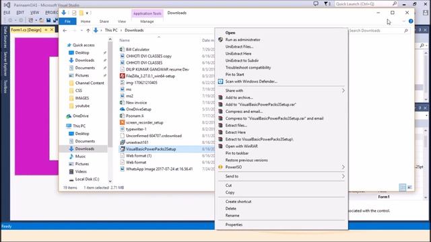Add to VisualBasicPowerPacks3Setup.rar archive
Screen dimensions: 431x242
(x=261, y=105)
